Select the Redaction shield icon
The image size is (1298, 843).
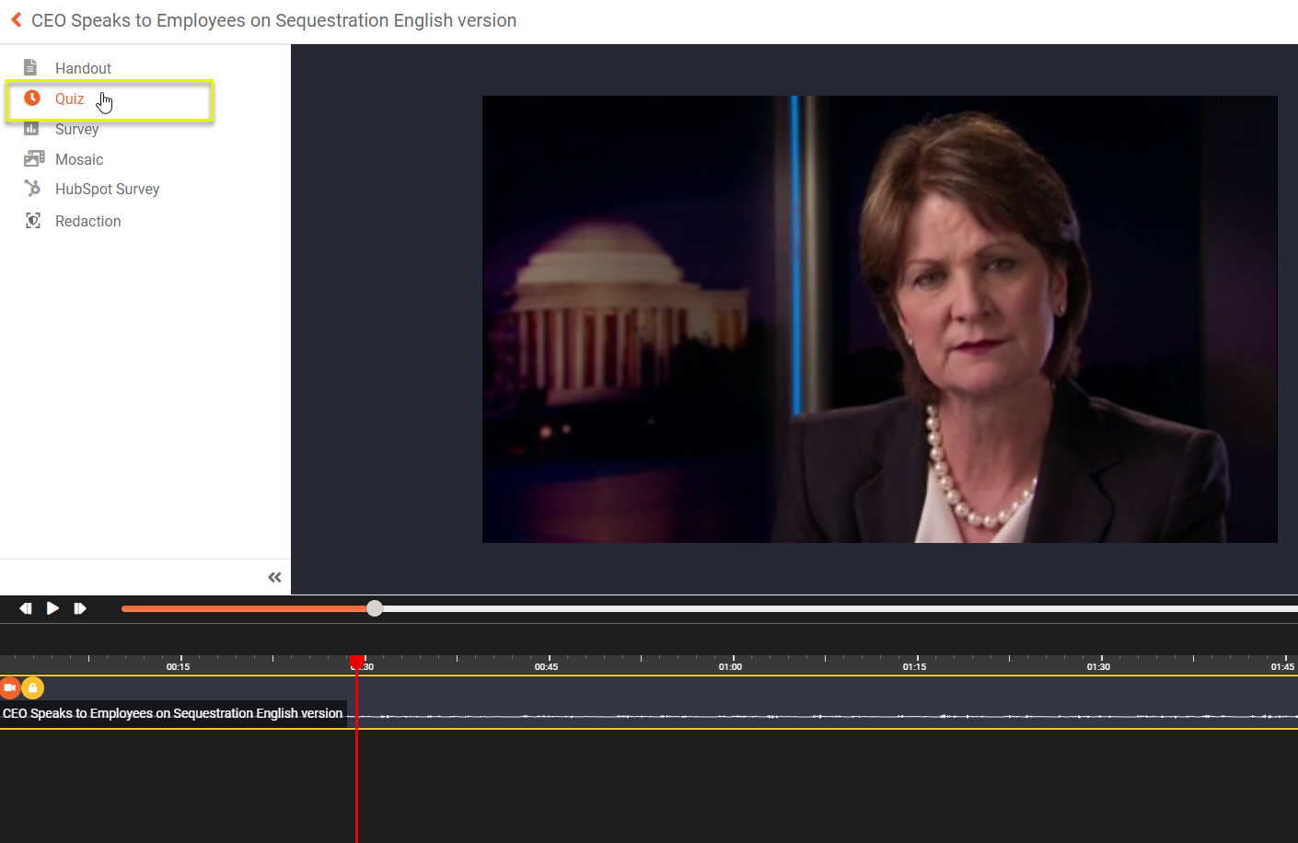coord(33,221)
